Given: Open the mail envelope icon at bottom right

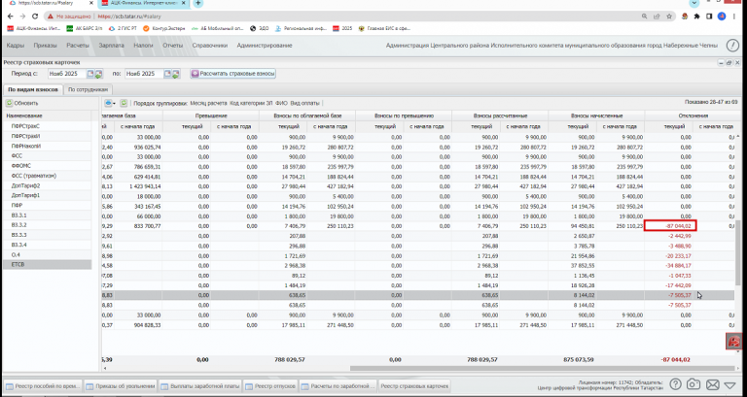Looking at the screenshot, I should point(711,386).
